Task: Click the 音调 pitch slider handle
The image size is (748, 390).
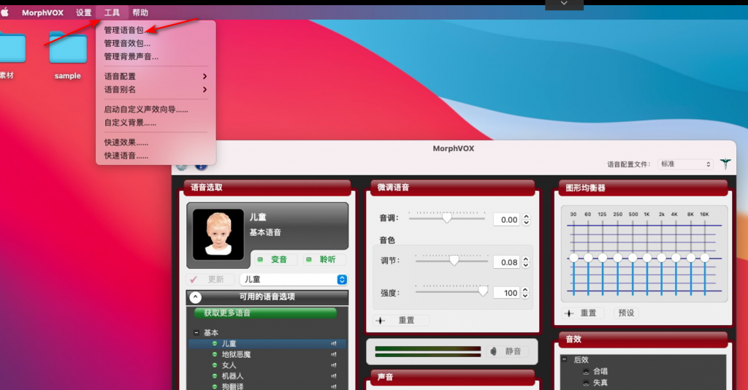Action: pos(446,218)
